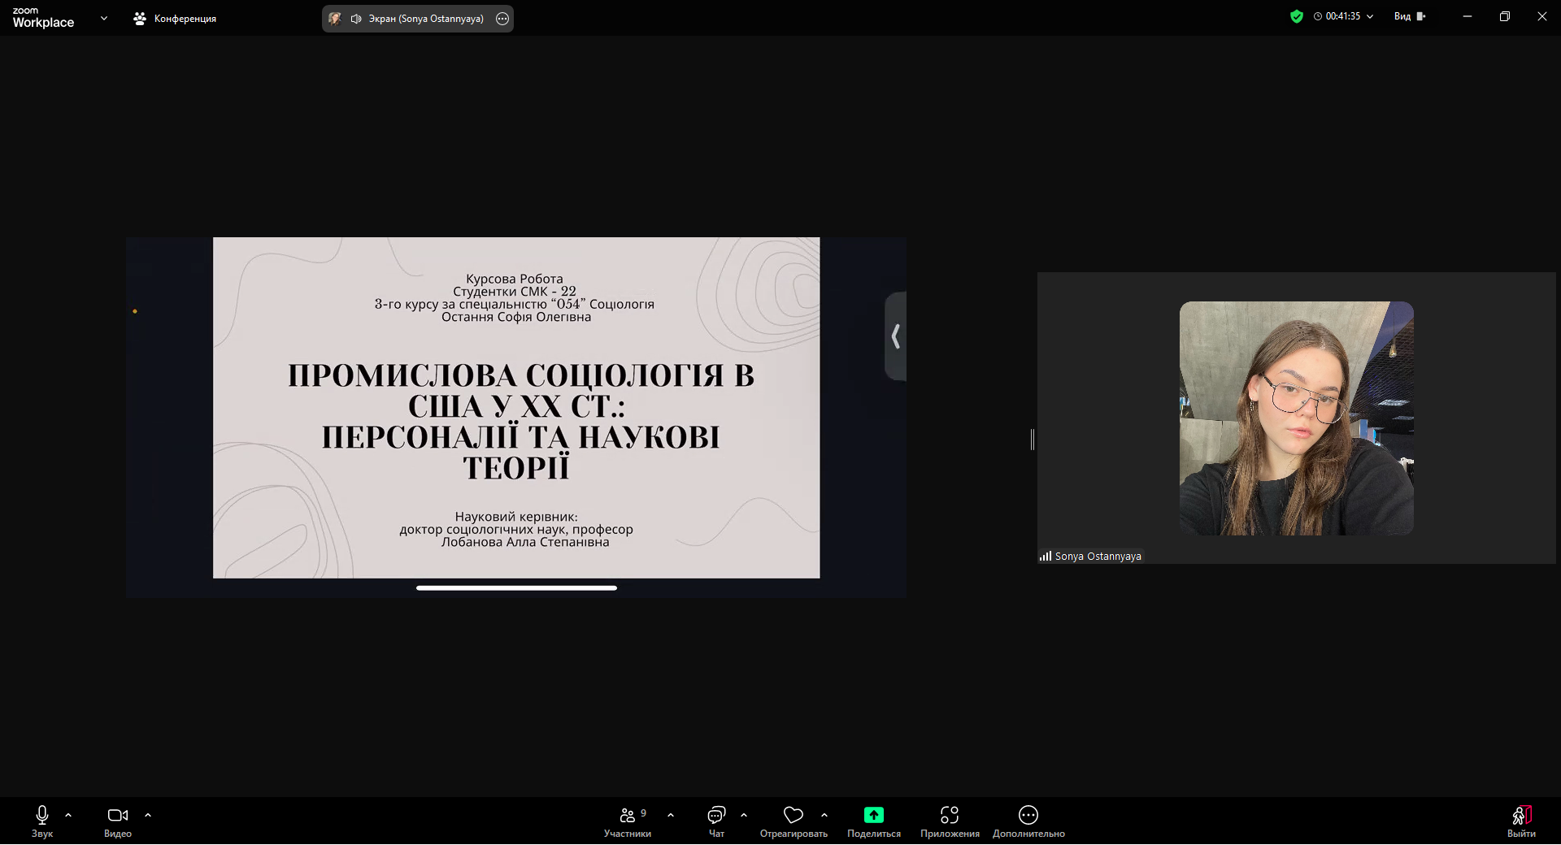Click the white home bar under slide
This screenshot has width=1561, height=845.
[x=516, y=587]
